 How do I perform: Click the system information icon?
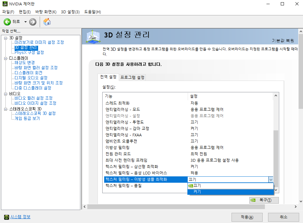coord(6,217)
